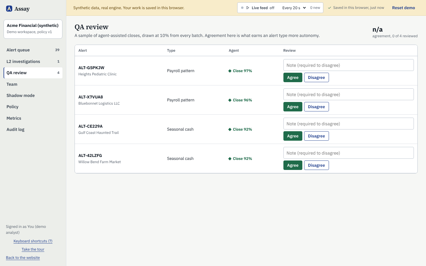View the Metrics page
This screenshot has width=426, height=266.
point(33,118)
